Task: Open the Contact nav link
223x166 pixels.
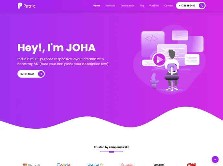Action: 169,6
